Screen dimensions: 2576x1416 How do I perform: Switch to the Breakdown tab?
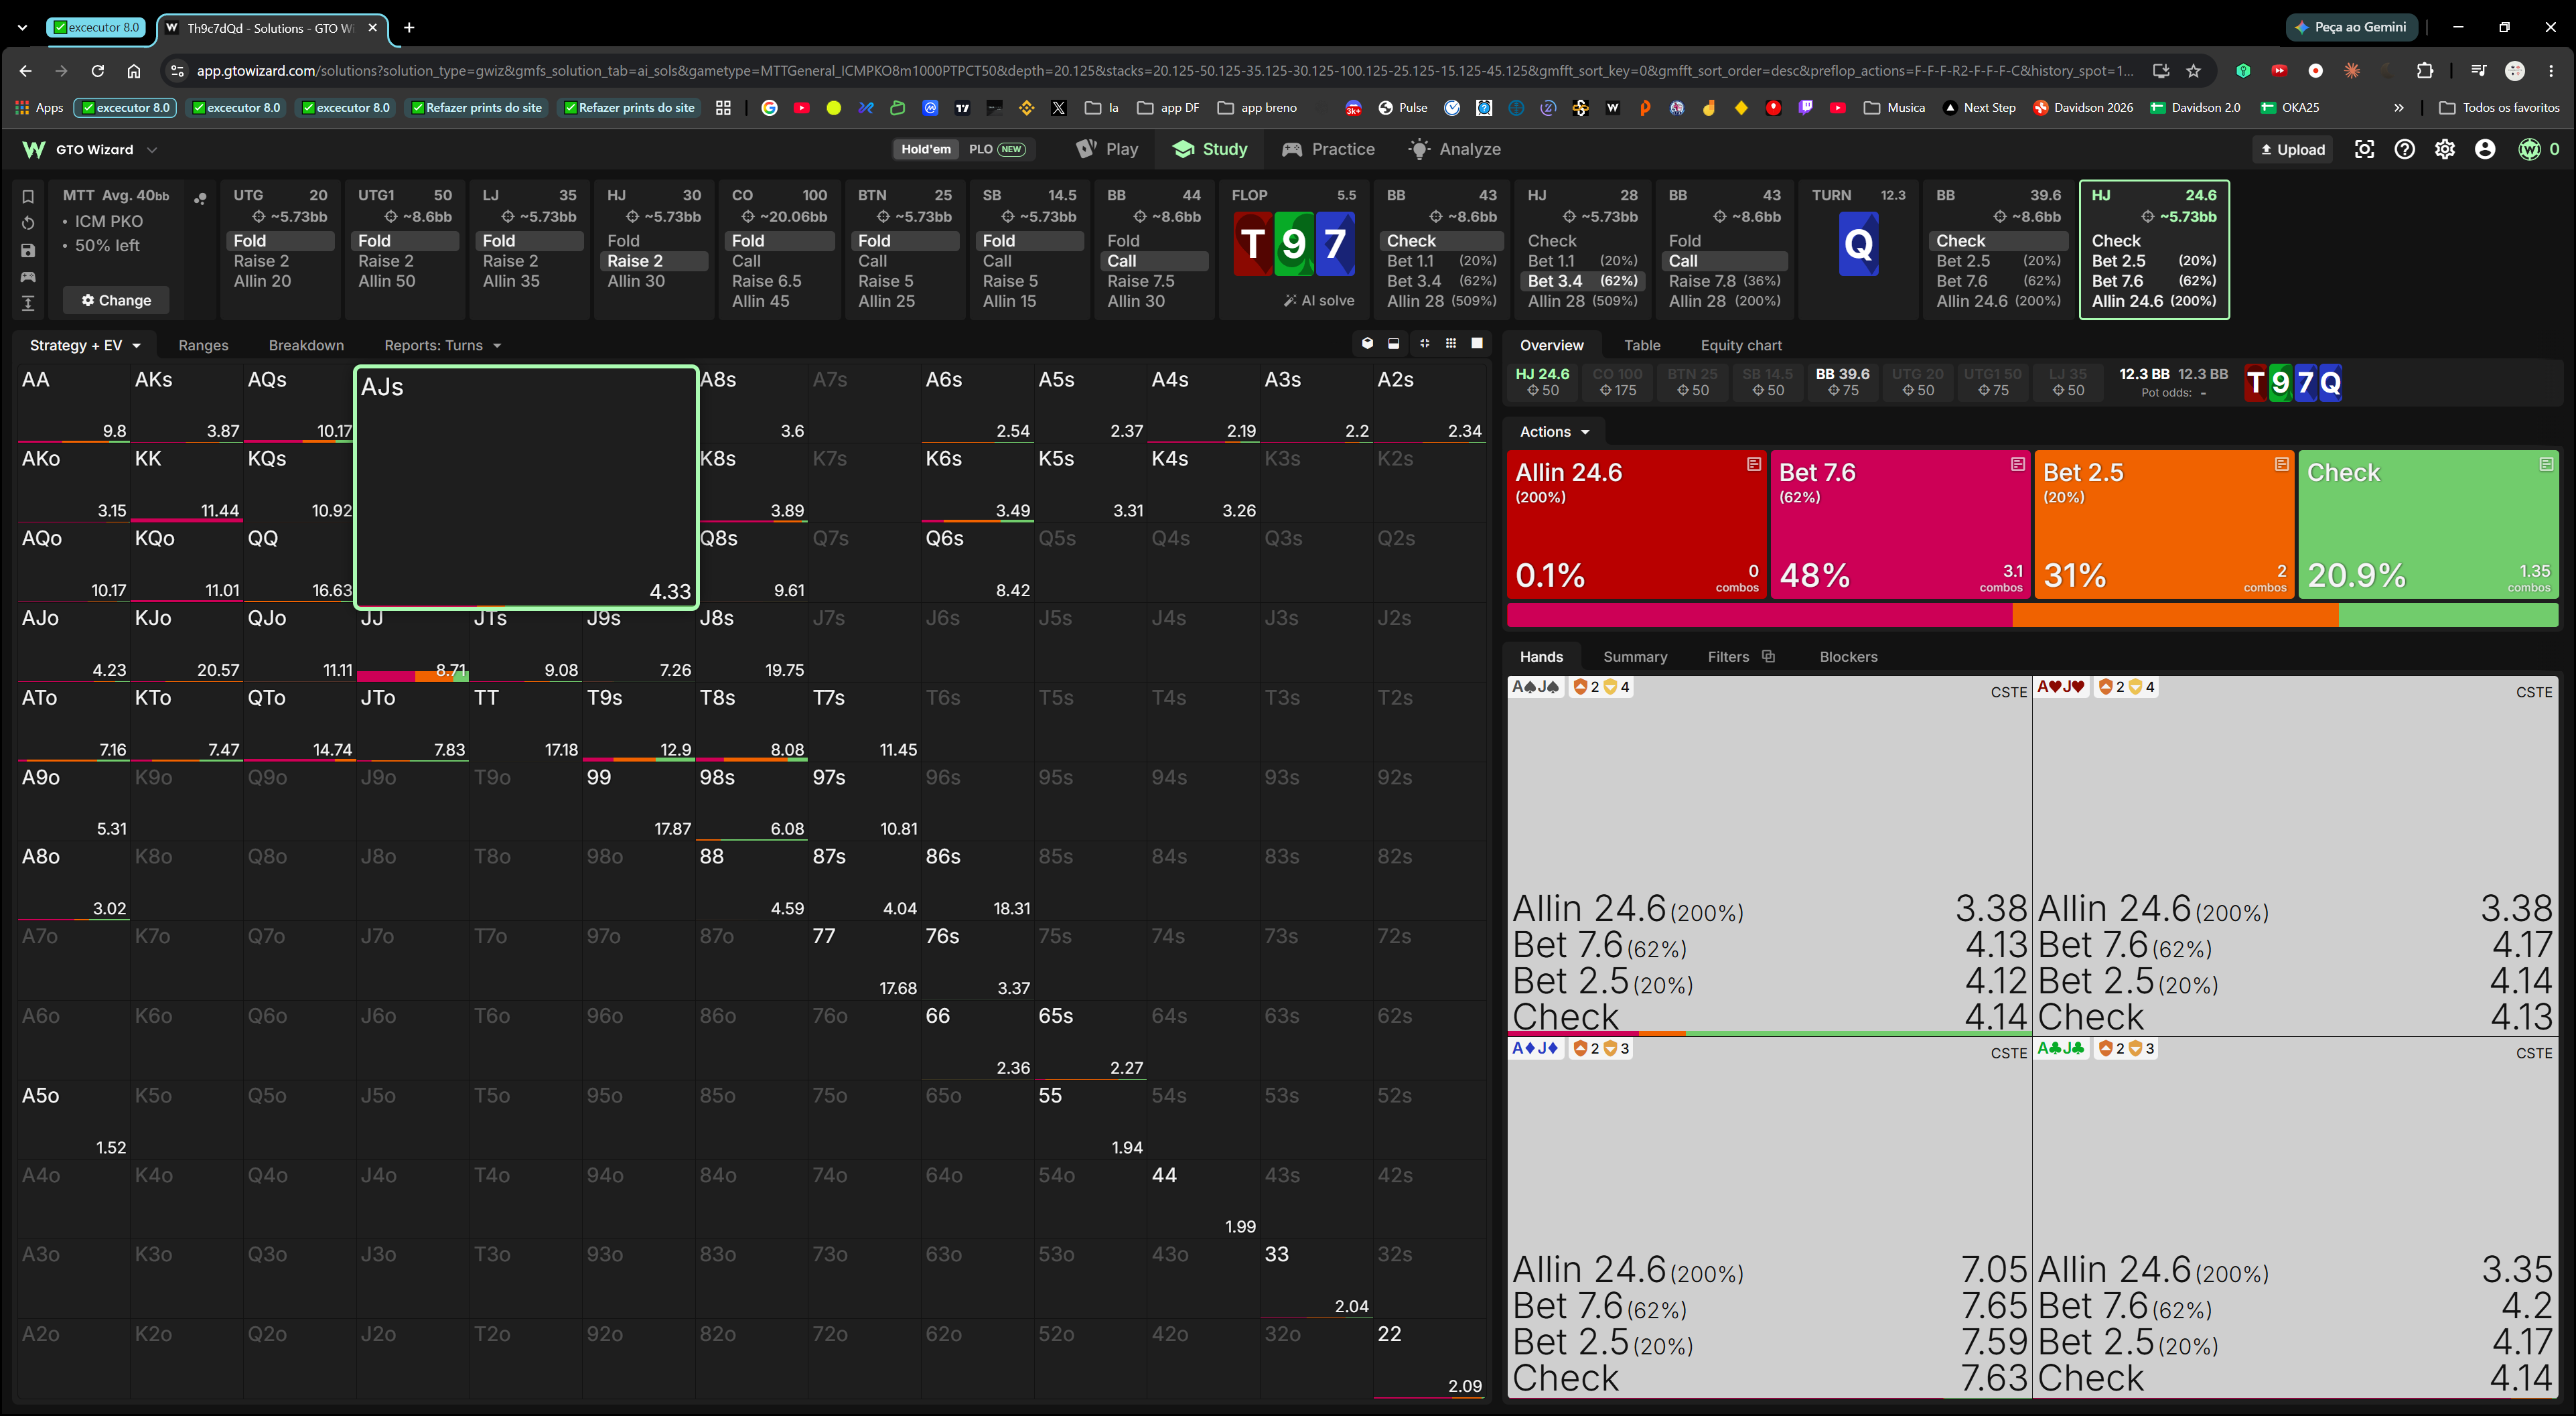pyautogui.click(x=306, y=345)
